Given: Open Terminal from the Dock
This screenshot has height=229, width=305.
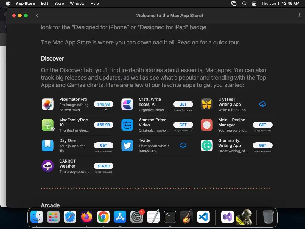Looking at the screenshot, I should coord(170,217).
